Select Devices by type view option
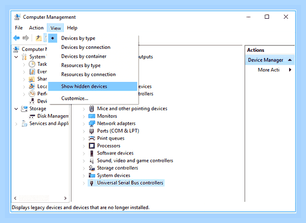This screenshot has width=306, height=223. click(x=93, y=38)
